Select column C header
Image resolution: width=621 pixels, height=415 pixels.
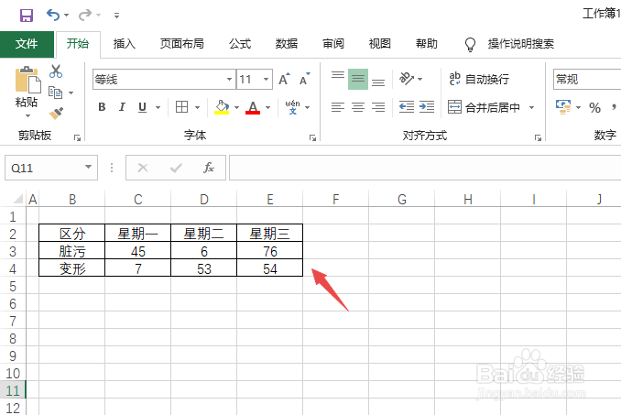pos(137,199)
